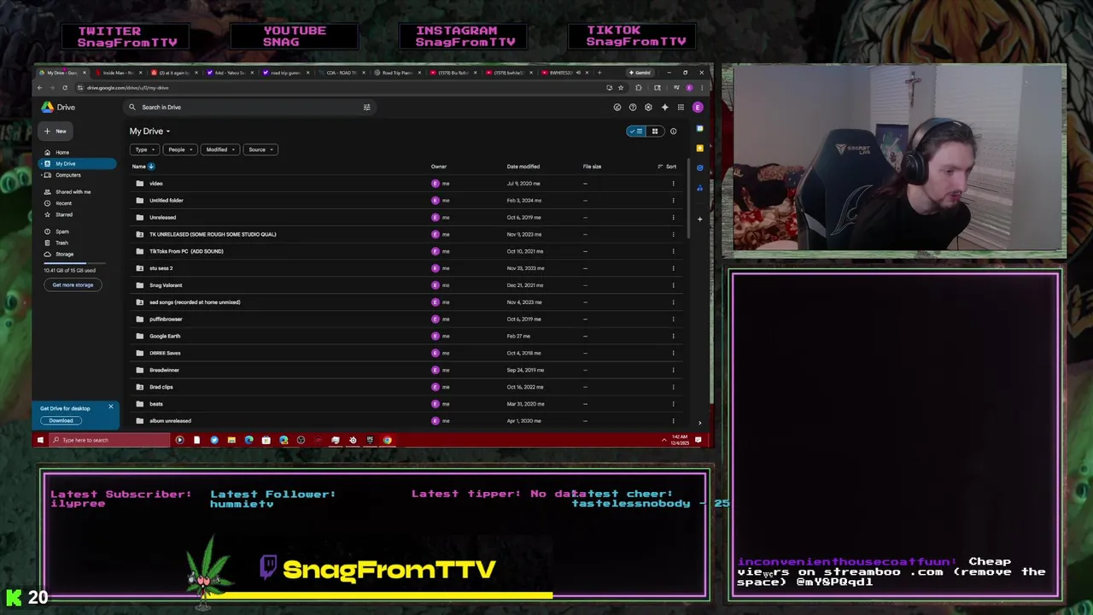Open the Google account avatar in Drive
The image size is (1093, 615).
(x=698, y=107)
